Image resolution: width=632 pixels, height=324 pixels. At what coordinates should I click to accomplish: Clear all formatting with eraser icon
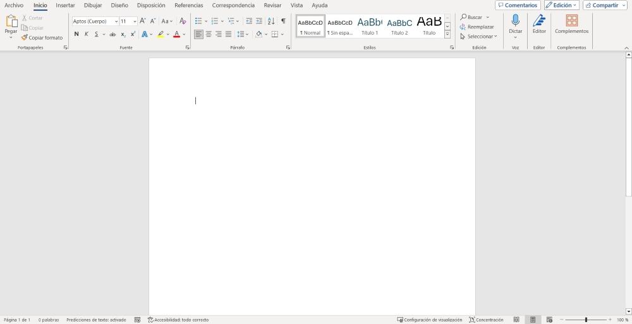183,21
